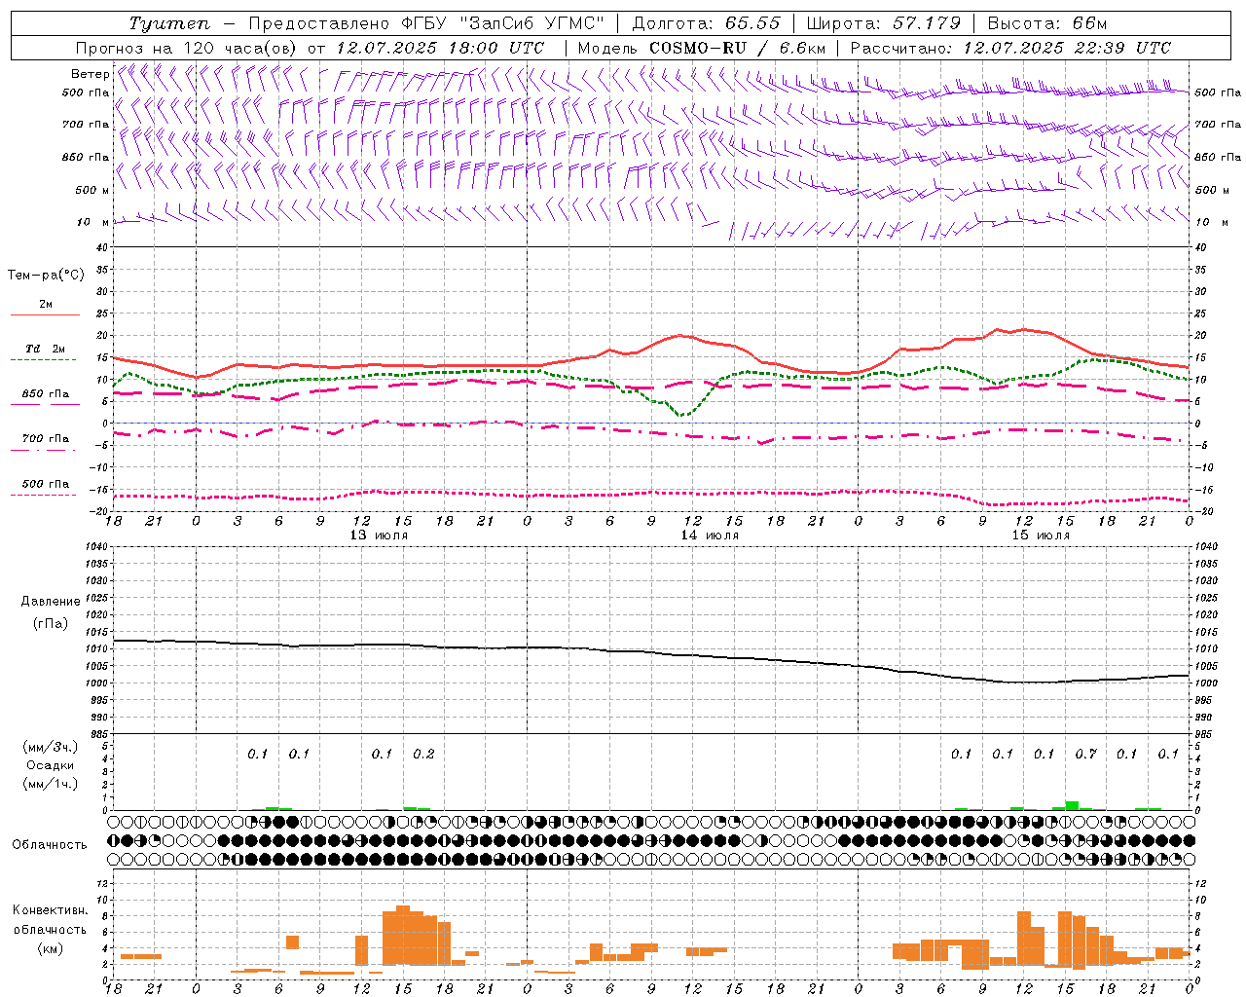1246x997 pixels.
Task: Click the 'Рассчитано: 12.07.2025 22:39 UTC' timestamp
Action: [x=1010, y=48]
